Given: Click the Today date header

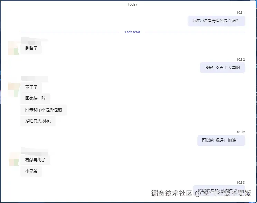Looking at the screenshot, I should [132, 4].
